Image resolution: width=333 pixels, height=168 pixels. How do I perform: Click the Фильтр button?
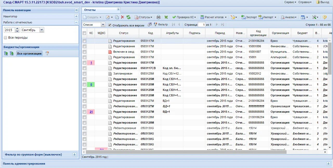click(x=161, y=24)
